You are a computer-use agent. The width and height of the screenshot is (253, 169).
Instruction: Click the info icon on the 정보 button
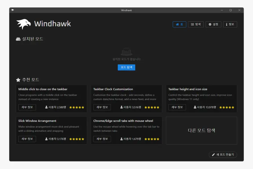(x=226, y=24)
